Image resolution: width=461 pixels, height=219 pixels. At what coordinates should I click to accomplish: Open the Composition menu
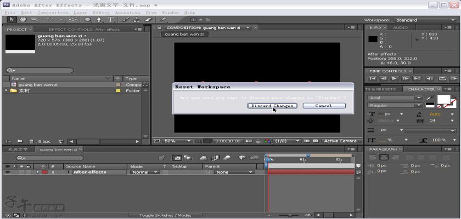[53, 13]
